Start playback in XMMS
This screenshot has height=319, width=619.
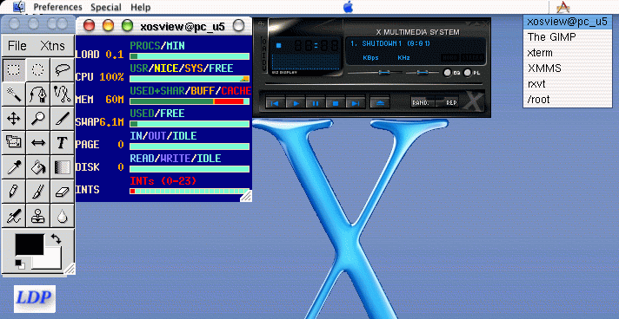[296, 103]
